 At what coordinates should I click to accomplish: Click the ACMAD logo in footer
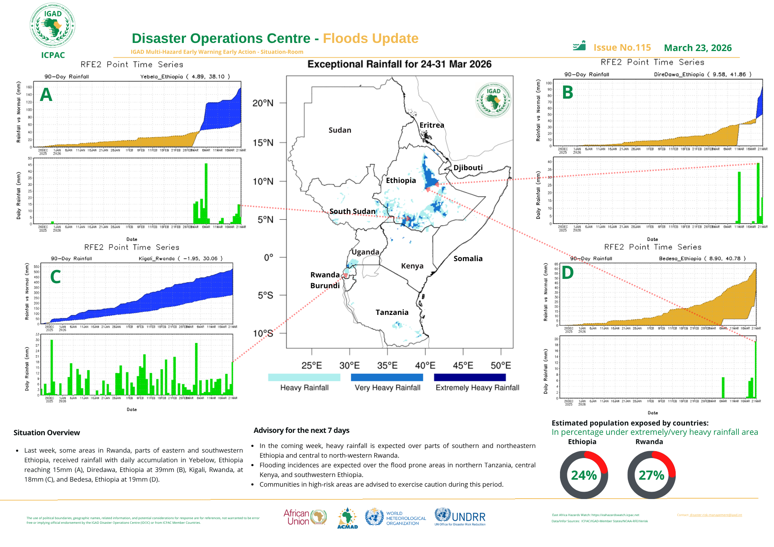348,518
